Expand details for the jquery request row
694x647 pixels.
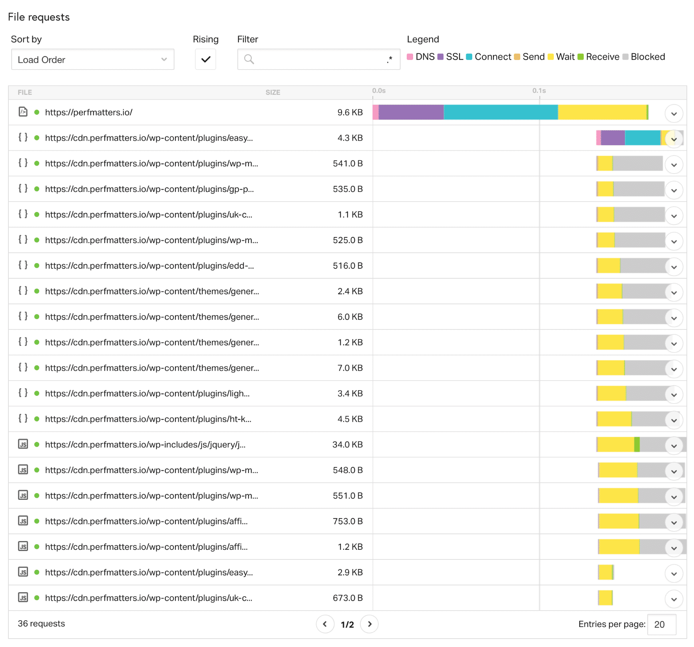pyautogui.click(x=674, y=445)
